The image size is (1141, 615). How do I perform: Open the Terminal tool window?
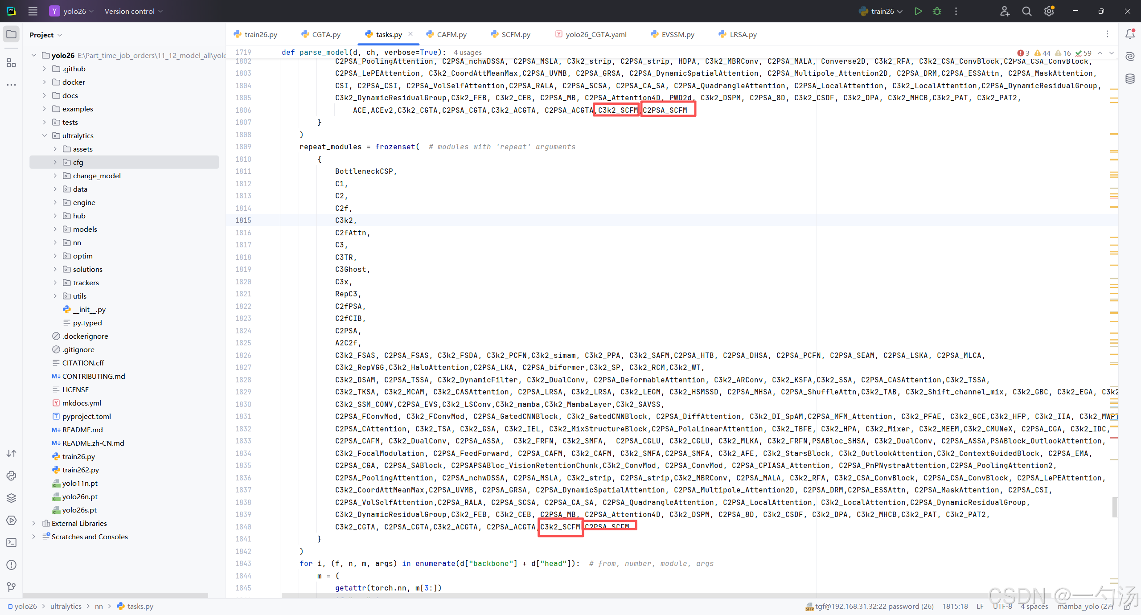pos(12,542)
